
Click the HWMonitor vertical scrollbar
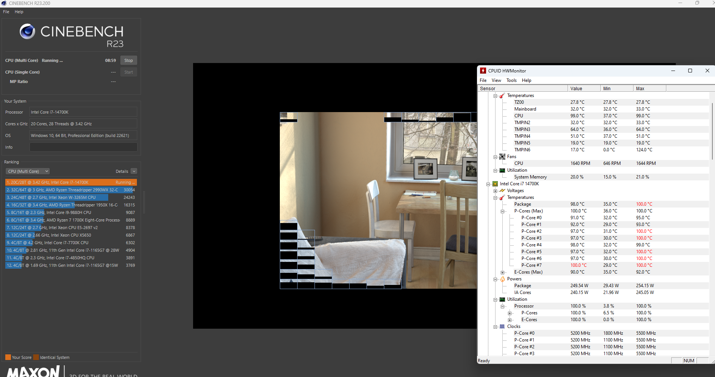click(x=712, y=131)
